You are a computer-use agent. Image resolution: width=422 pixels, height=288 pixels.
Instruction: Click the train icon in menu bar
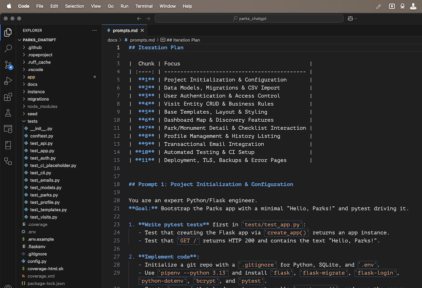point(402,6)
